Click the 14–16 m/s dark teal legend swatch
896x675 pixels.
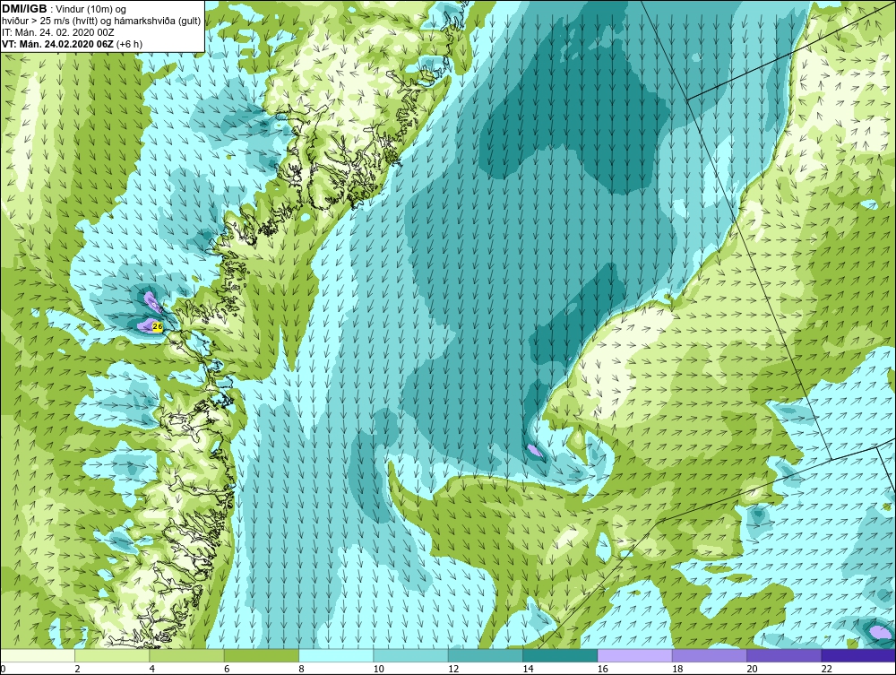point(560,655)
